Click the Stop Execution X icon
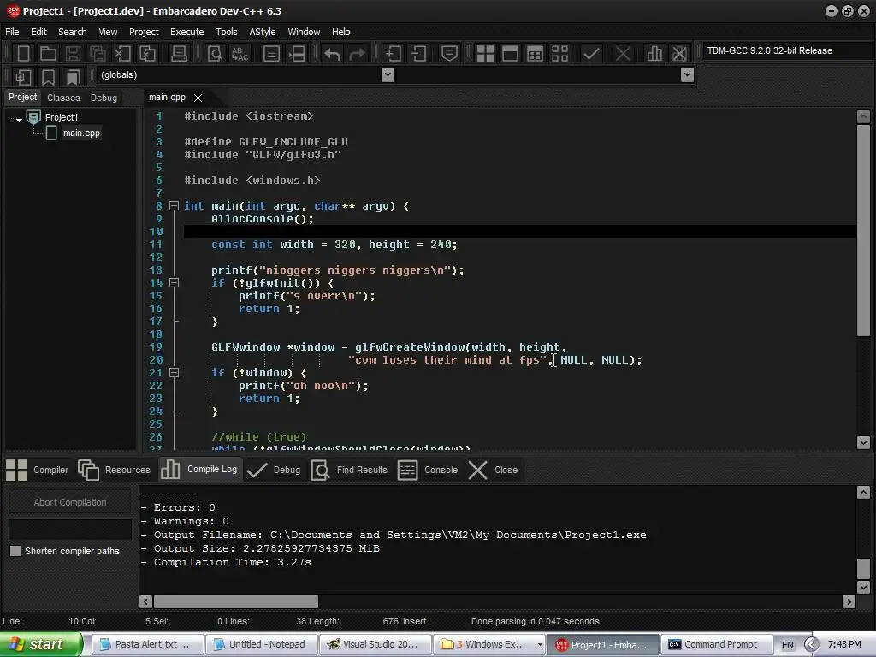This screenshot has width=876, height=657. click(x=623, y=54)
